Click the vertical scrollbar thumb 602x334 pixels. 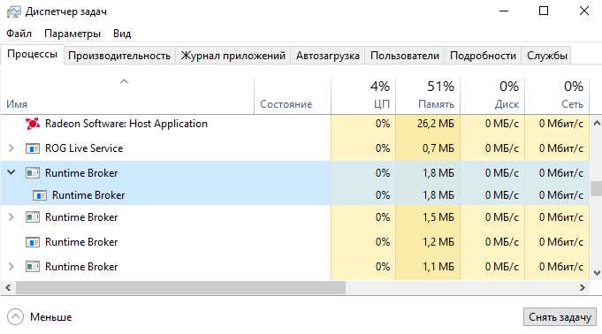pyautogui.click(x=597, y=188)
